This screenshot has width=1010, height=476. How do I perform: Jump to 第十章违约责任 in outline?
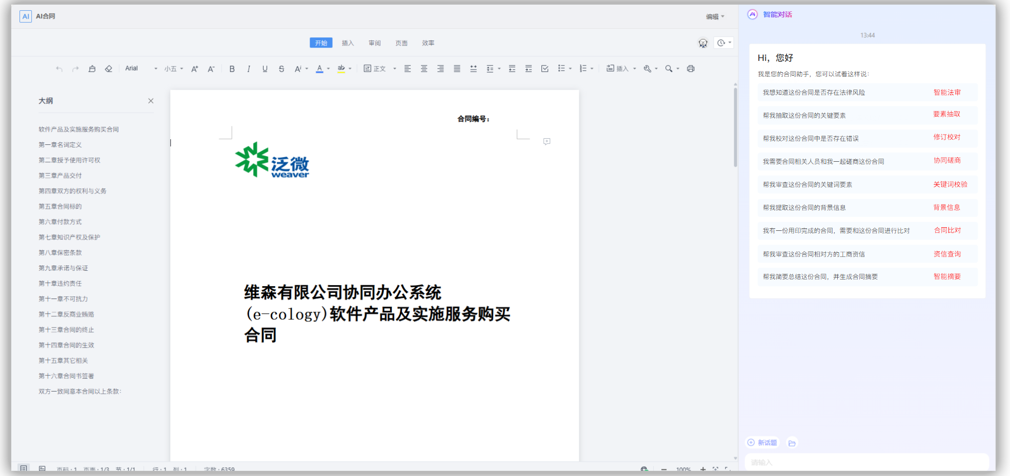point(60,284)
